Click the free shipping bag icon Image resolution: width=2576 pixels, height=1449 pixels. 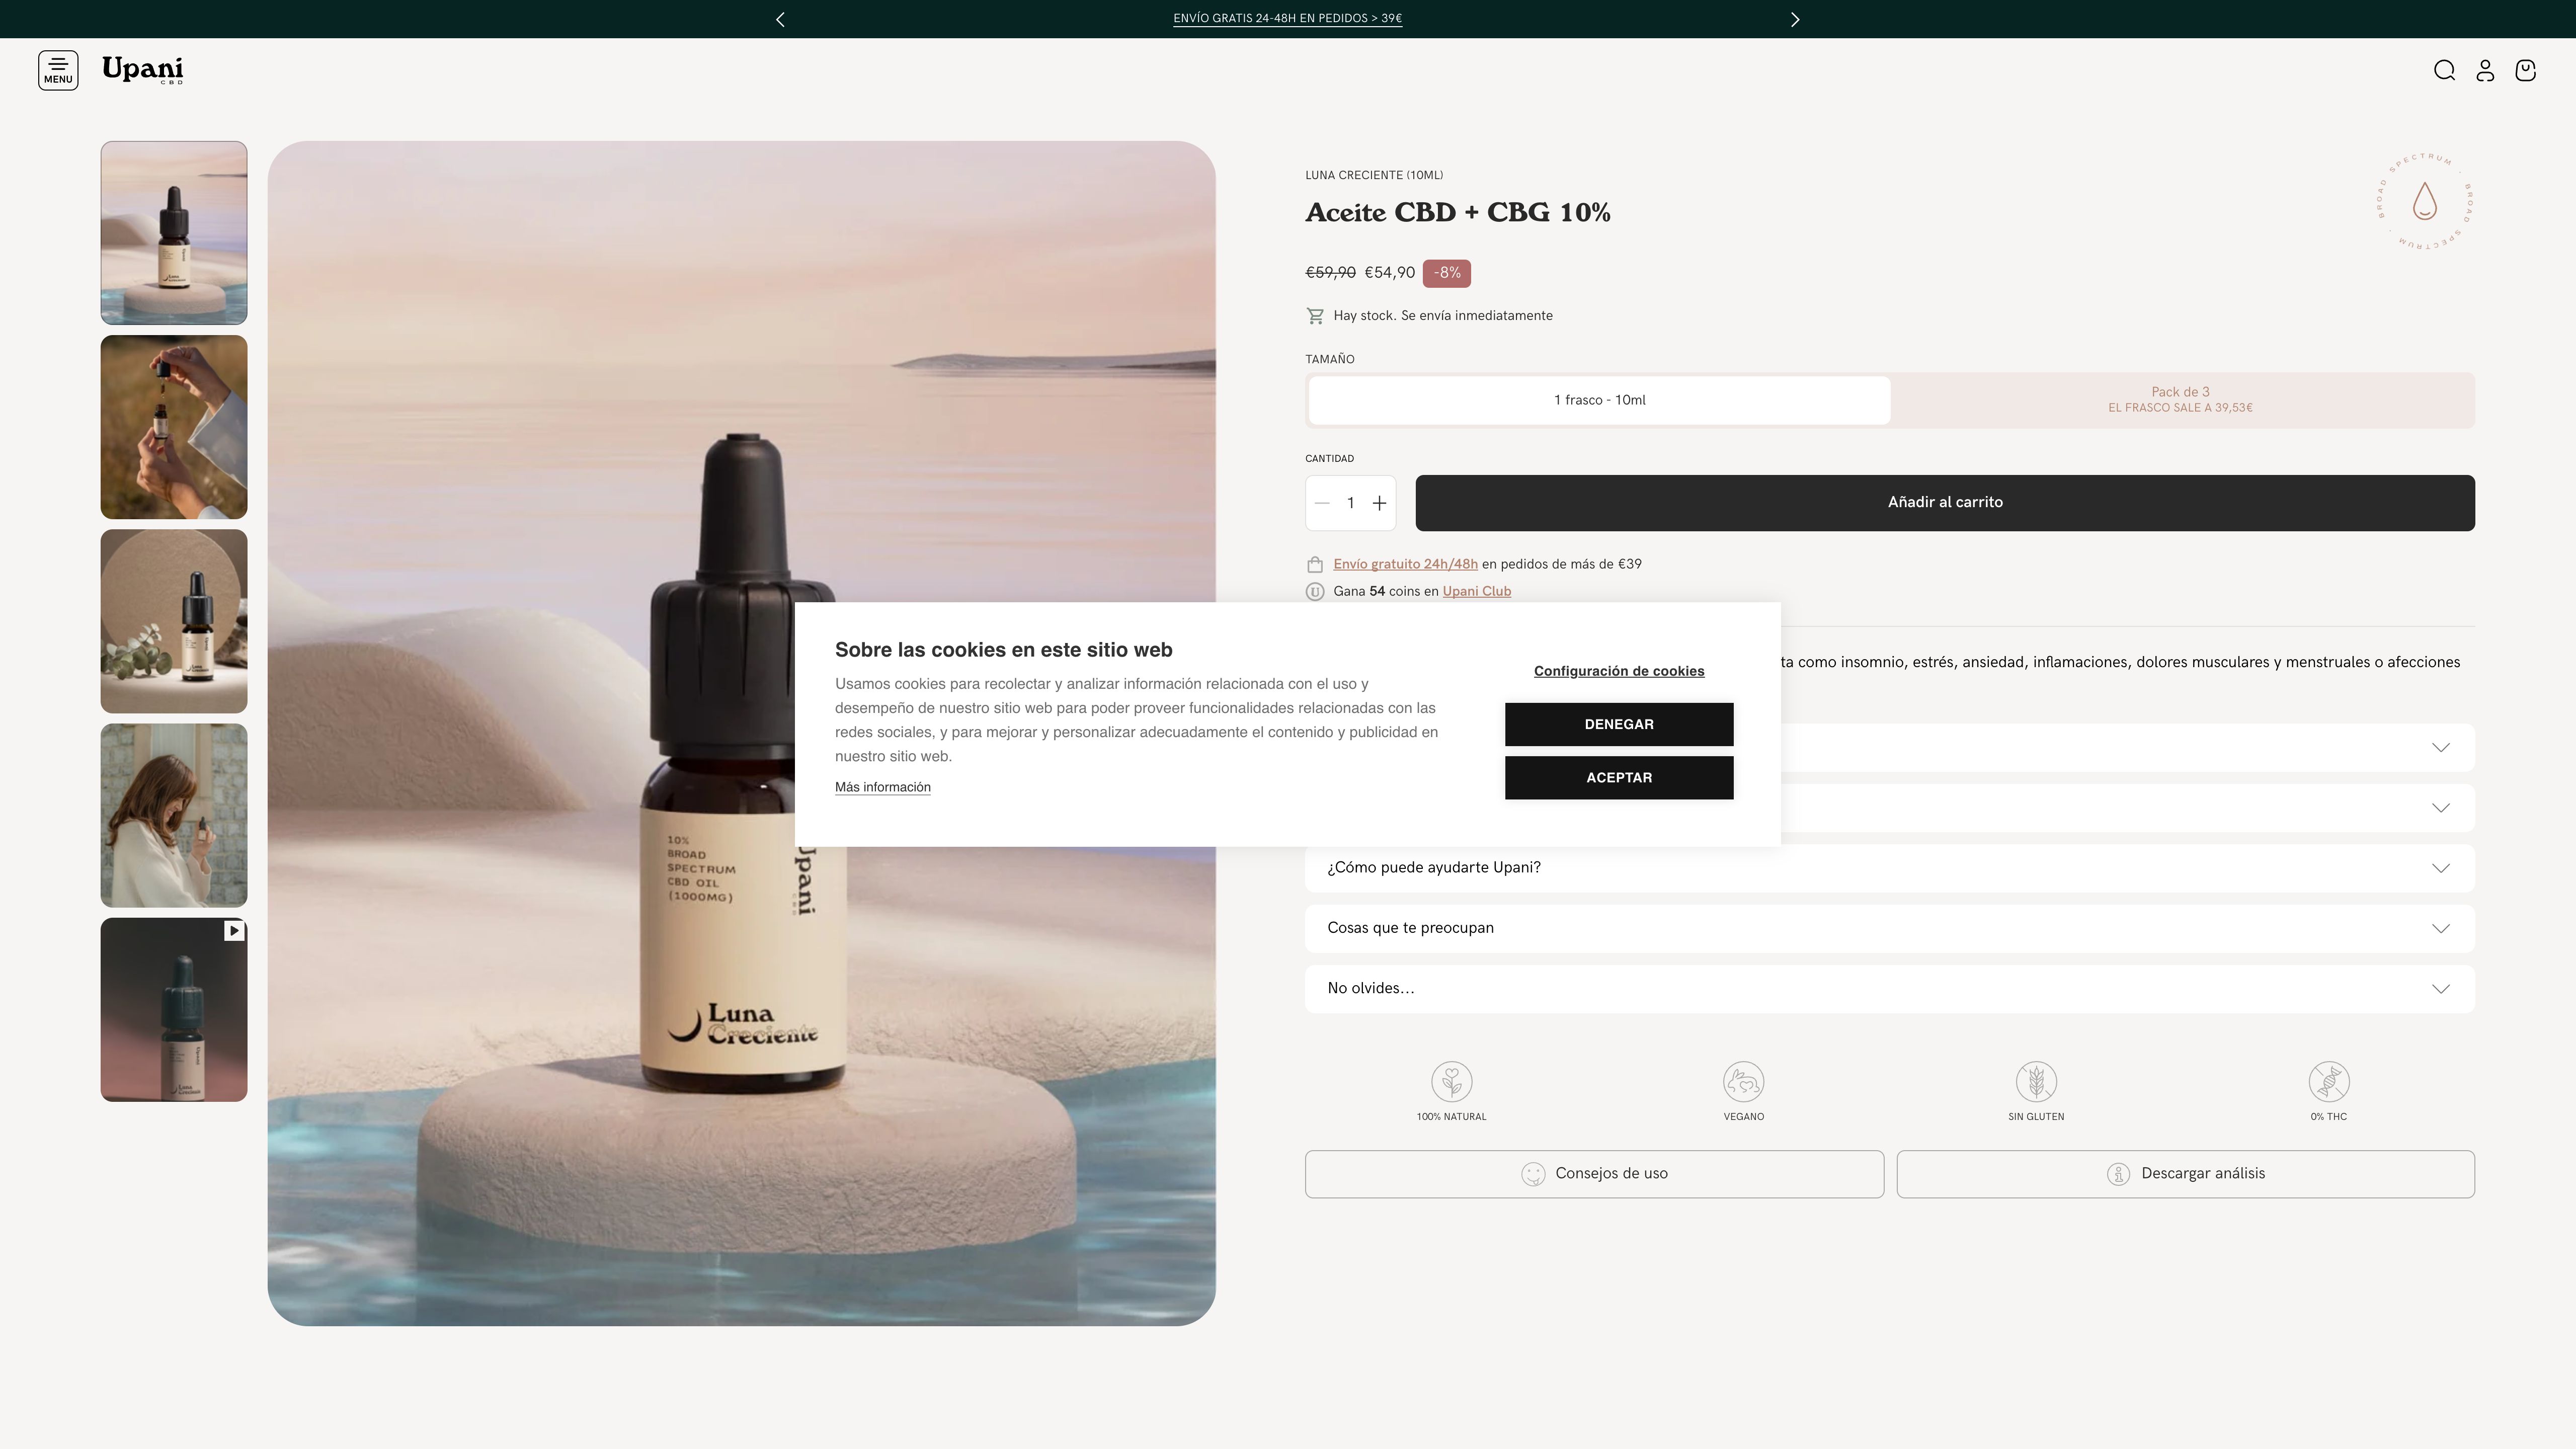[x=1314, y=563]
